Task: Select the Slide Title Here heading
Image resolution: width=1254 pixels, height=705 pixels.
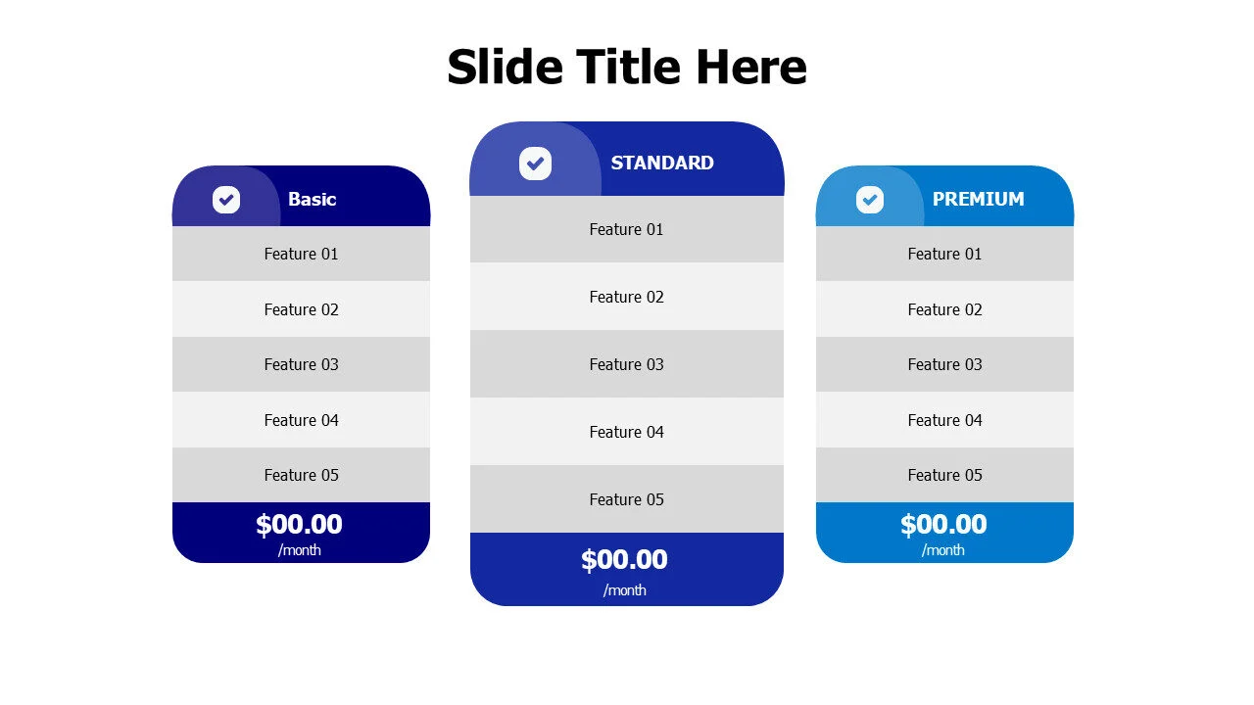Action: [627, 68]
